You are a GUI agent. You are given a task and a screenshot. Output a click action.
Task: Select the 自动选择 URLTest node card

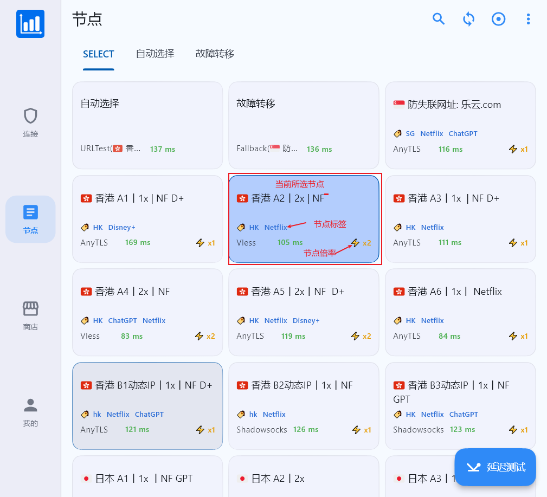[147, 126]
